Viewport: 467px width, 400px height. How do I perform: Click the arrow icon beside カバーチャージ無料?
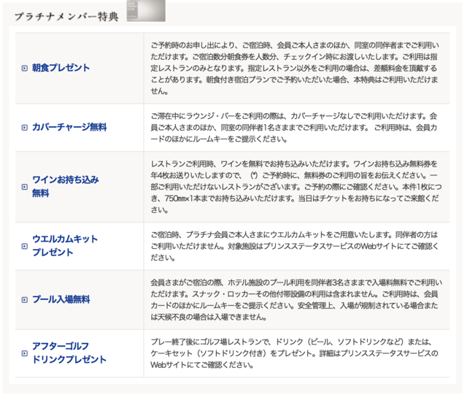pyautogui.click(x=25, y=128)
